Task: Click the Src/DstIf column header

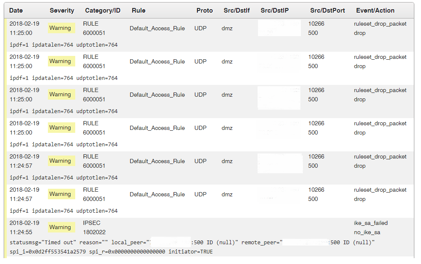Action: pyautogui.click(x=237, y=11)
